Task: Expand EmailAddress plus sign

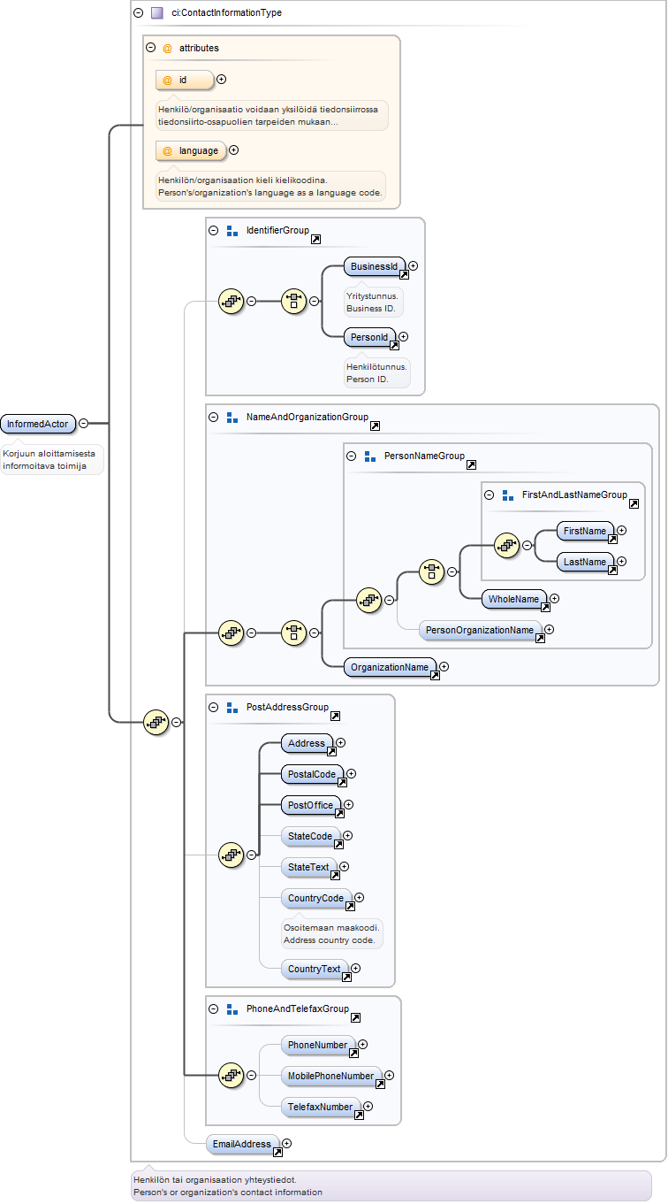Action: tap(286, 1143)
